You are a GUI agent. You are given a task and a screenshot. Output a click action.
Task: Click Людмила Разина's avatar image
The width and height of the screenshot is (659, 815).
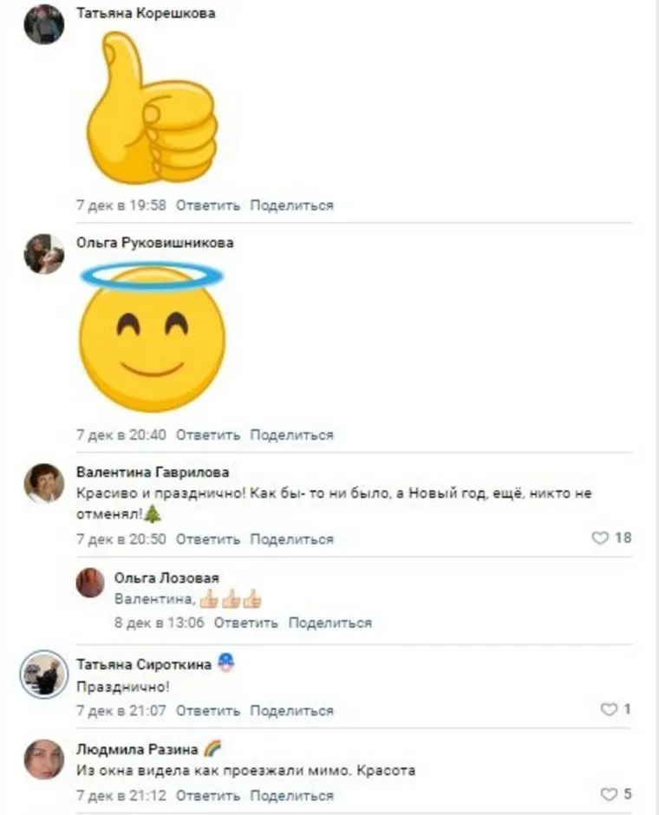(x=43, y=760)
